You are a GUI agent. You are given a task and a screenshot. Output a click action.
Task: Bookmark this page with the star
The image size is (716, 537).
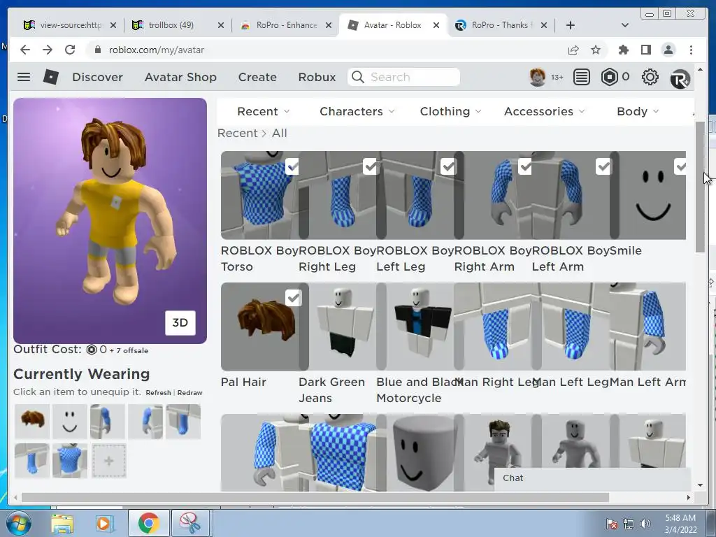pos(596,50)
